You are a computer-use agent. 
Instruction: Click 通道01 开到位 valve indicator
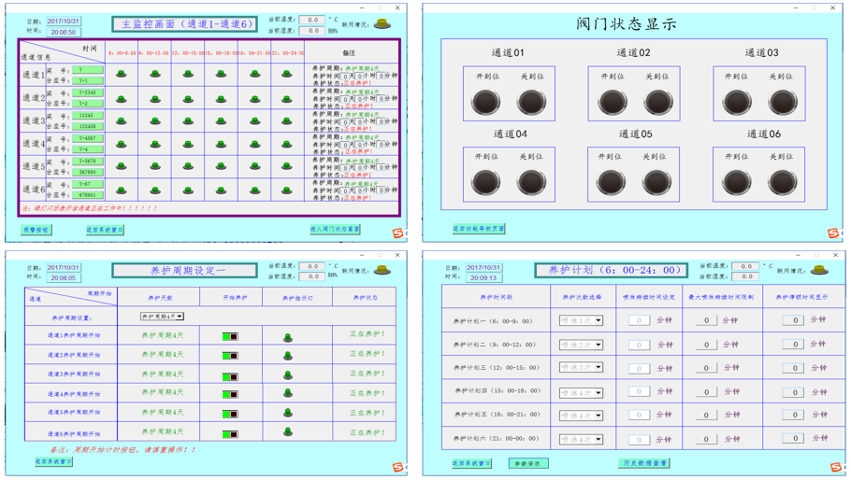[485, 102]
